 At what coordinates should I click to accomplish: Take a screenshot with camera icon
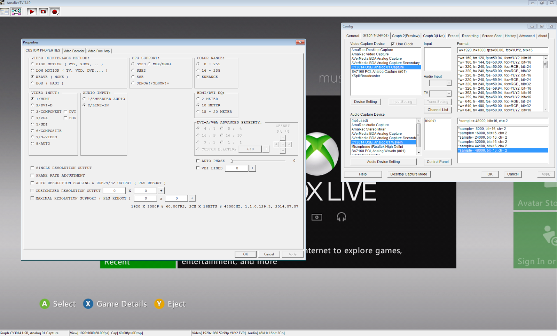(x=43, y=11)
